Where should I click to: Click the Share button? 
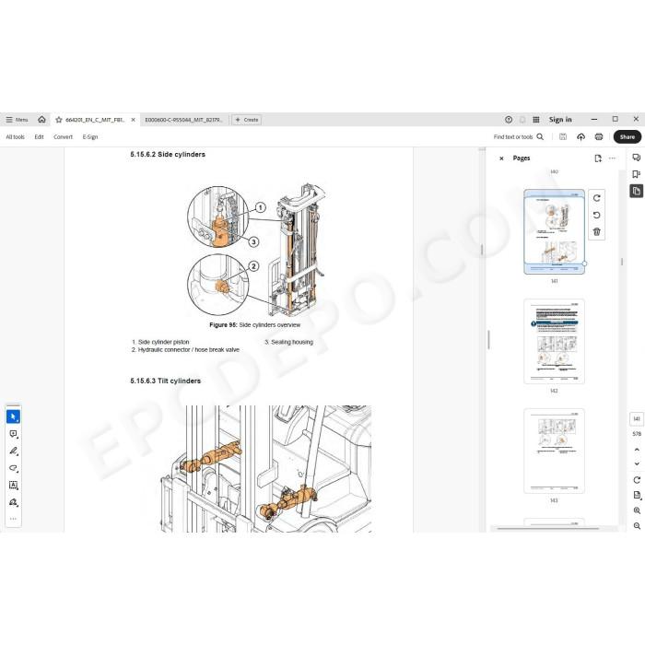click(x=627, y=137)
